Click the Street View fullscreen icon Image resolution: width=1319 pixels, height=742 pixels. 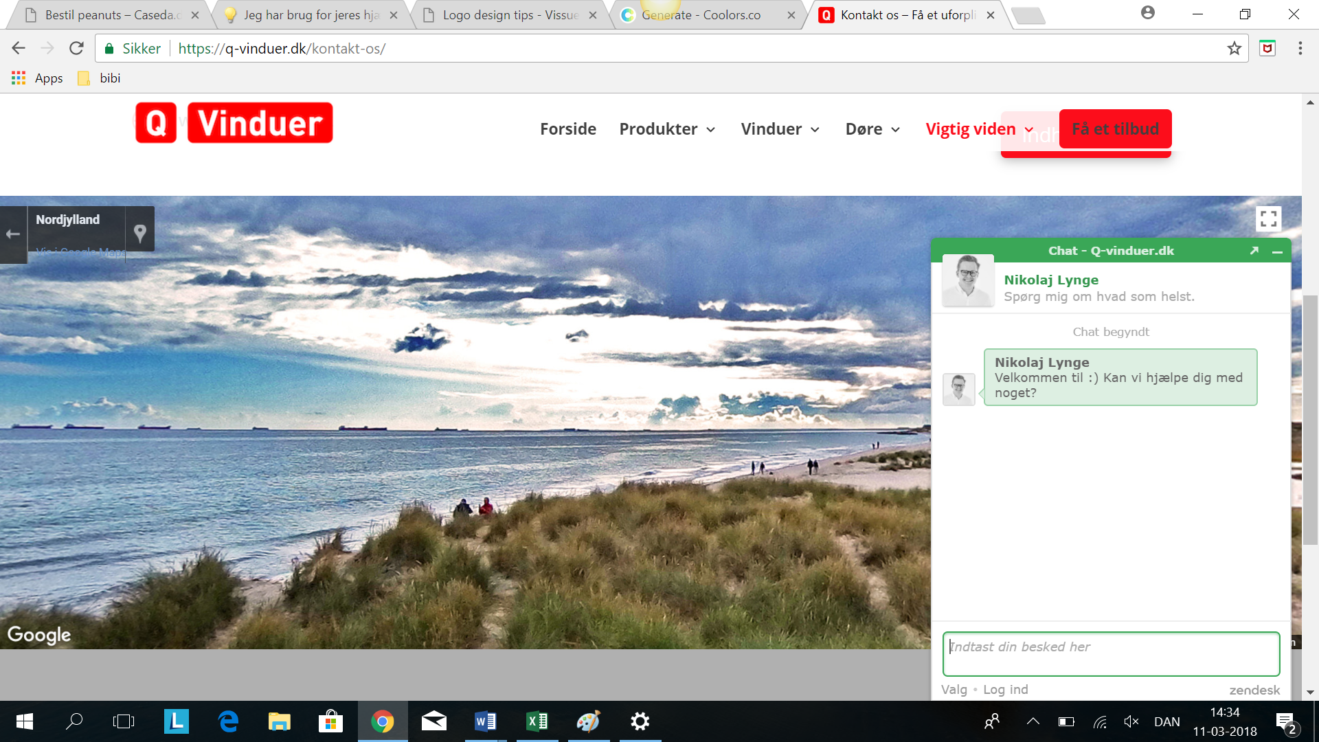coord(1268,219)
